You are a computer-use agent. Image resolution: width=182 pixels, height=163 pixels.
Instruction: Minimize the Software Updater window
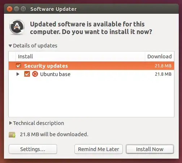coord(16,9)
